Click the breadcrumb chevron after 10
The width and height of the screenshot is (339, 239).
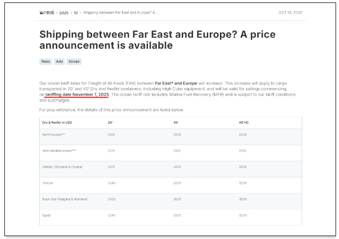[80, 13]
